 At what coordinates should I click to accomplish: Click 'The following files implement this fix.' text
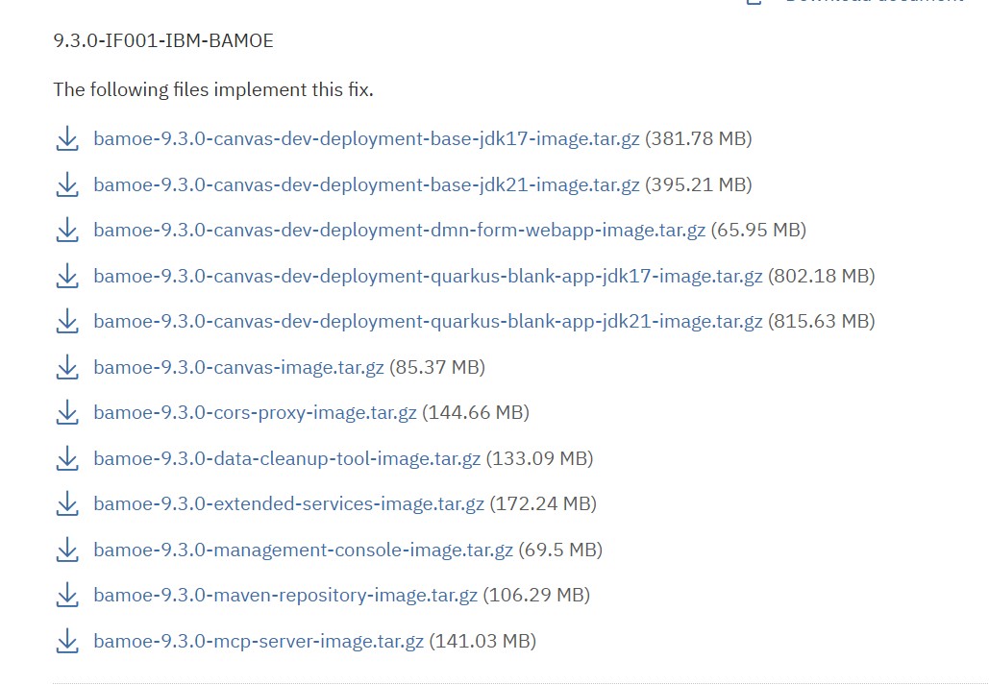pos(213,89)
